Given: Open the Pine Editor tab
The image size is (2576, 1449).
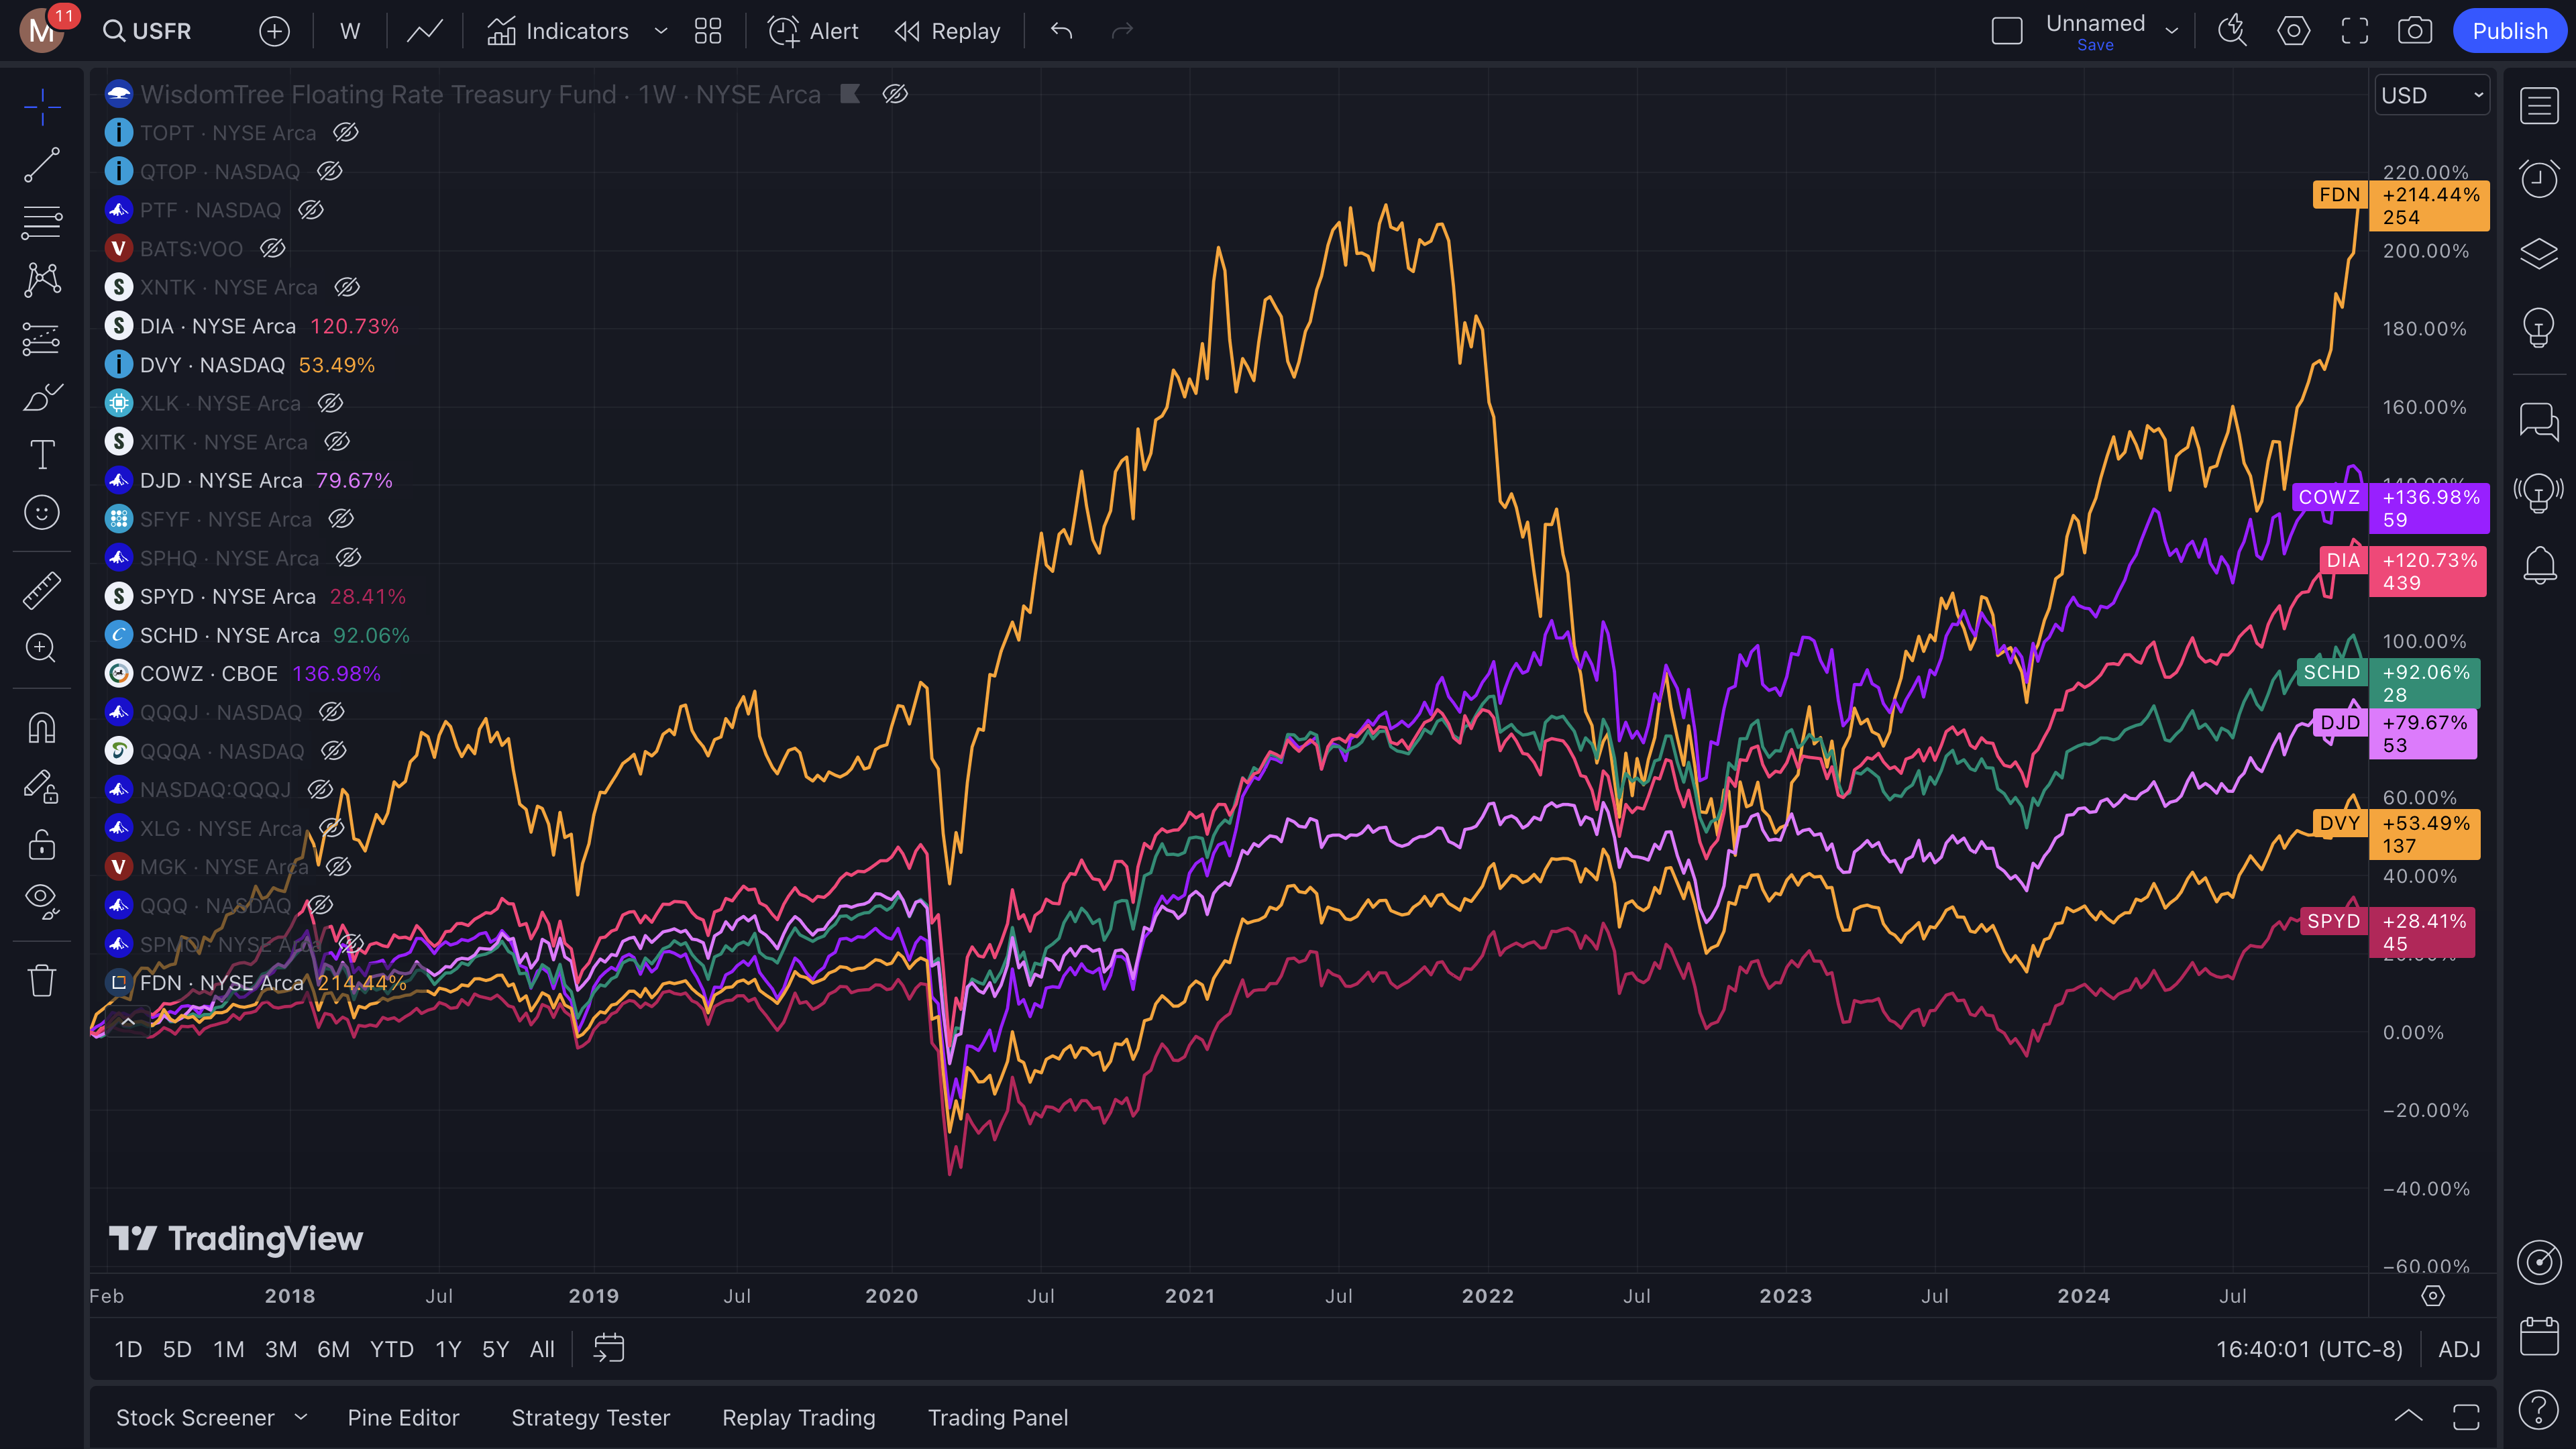Looking at the screenshot, I should 403,1417.
